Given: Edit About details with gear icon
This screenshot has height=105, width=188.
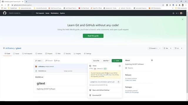Looking at the screenshot, I should point(152,60).
